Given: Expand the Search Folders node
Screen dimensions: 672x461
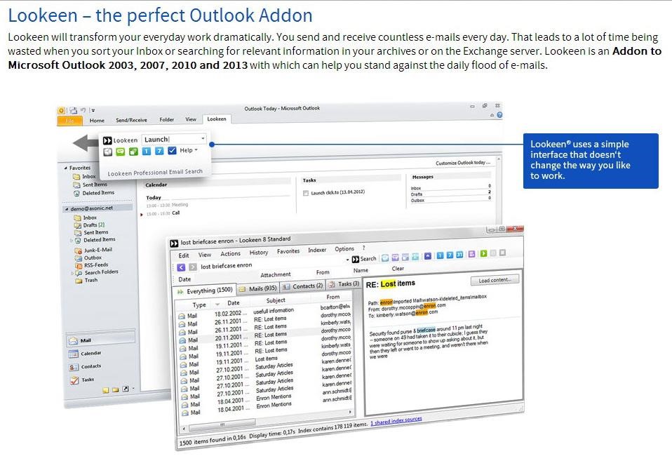Looking at the screenshot, I should (72, 273).
